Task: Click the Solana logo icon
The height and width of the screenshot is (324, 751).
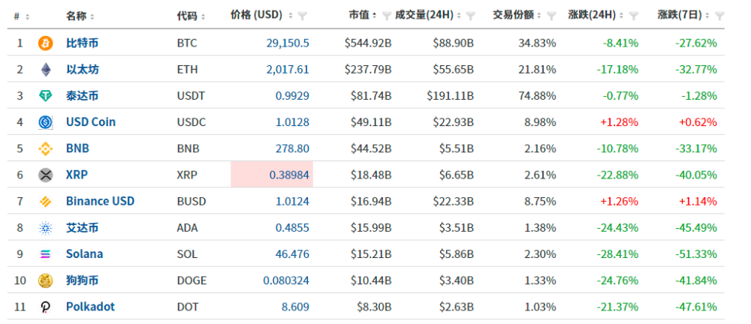Action: 46,254
